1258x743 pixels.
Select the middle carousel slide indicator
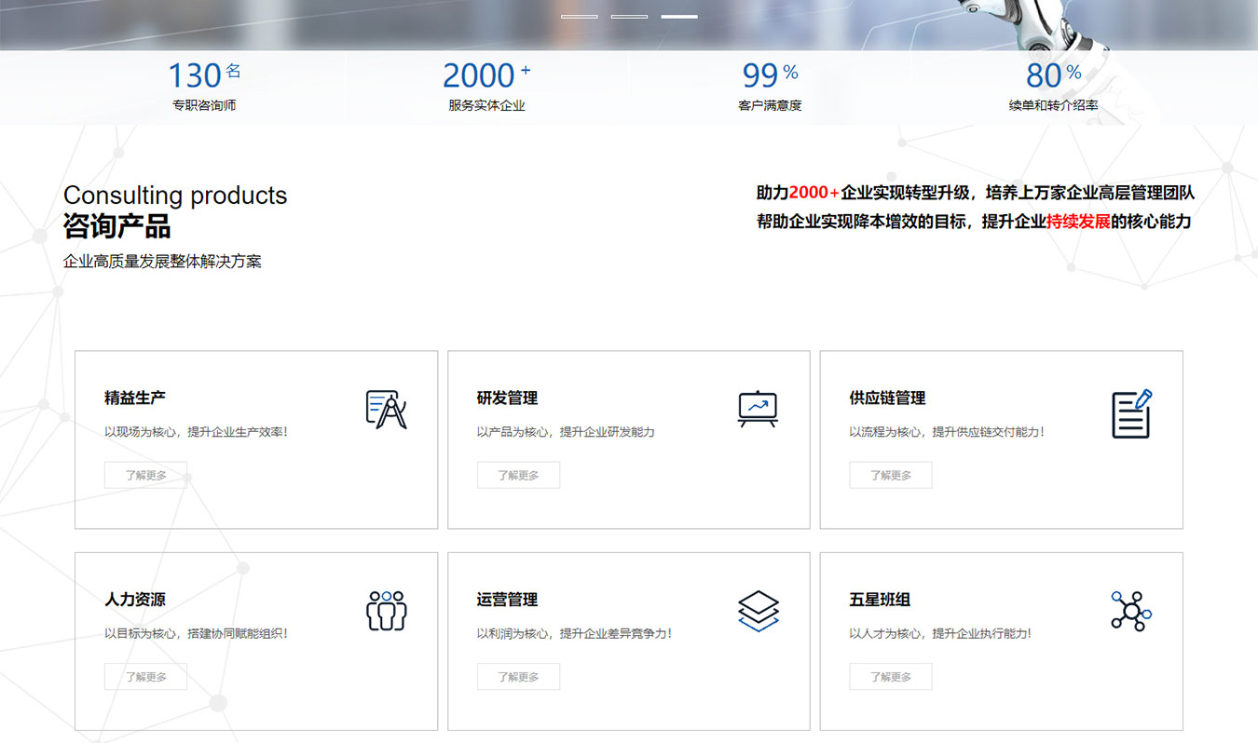tap(629, 17)
